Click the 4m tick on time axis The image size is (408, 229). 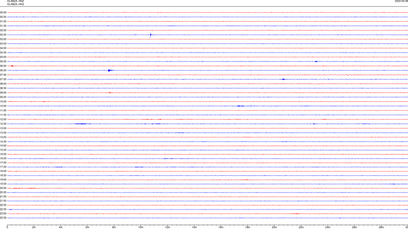tap(61, 227)
